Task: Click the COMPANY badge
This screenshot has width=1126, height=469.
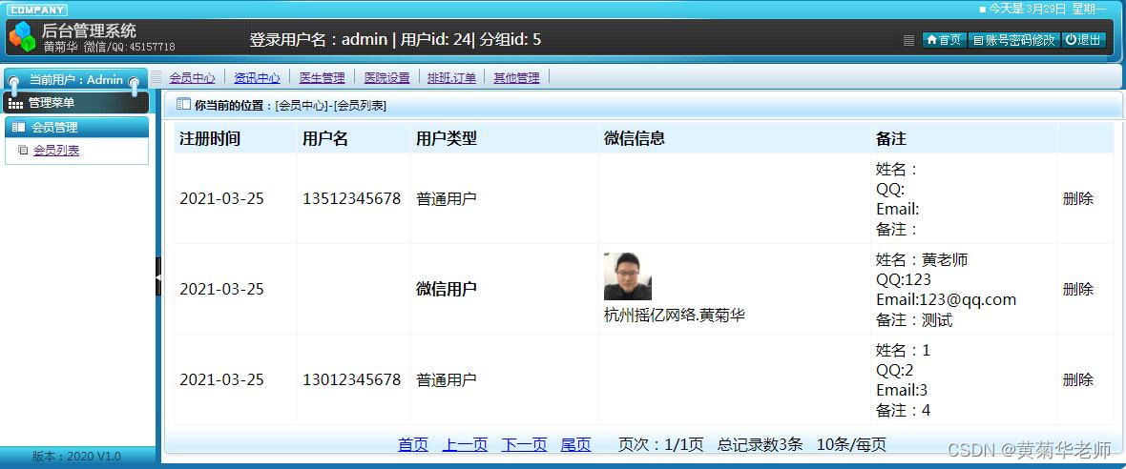Action: (x=37, y=10)
